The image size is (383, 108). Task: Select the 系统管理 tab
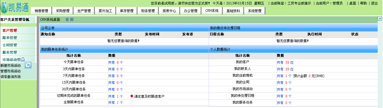point(255,11)
